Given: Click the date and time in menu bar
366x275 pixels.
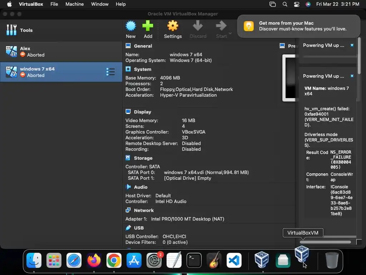Looking at the screenshot, I should click(x=337, y=4).
